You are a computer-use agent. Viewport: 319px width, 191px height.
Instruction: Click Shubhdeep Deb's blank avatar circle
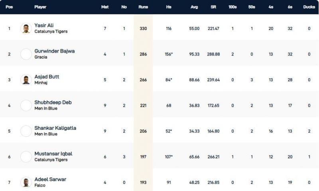[26, 105]
